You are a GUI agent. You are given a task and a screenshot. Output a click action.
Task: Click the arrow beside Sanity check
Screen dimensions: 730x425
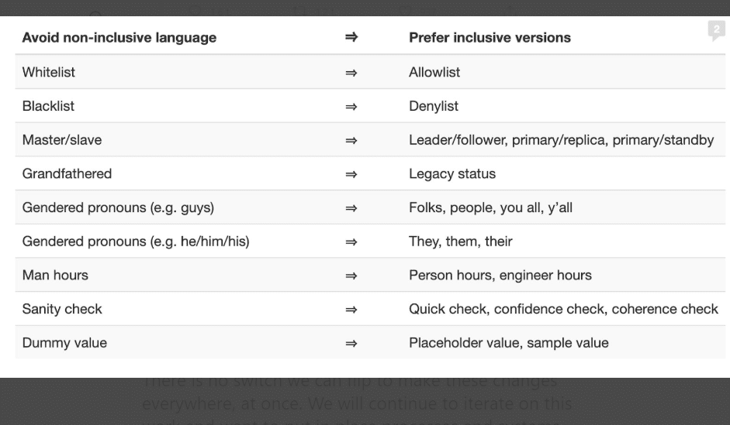(x=351, y=310)
